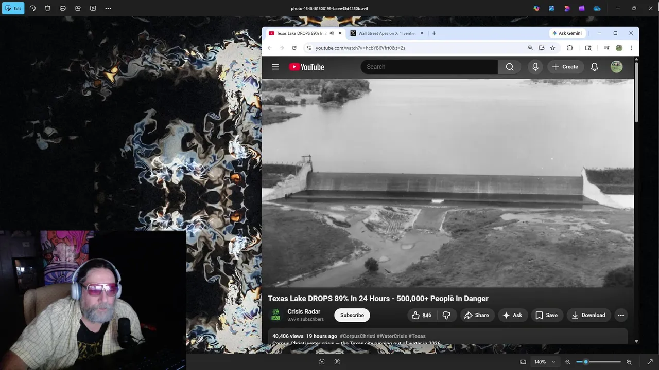Save the video to a playlist
Viewport: 659px width, 370px height.
coord(546,315)
